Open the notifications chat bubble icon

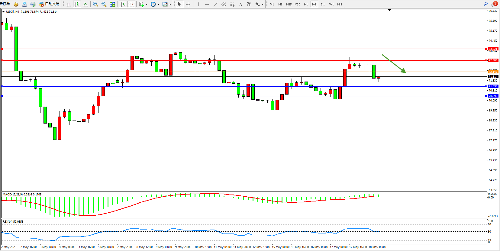point(494,4)
